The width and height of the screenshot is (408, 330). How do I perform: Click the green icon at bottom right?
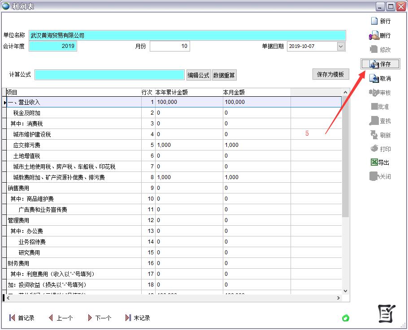tap(346, 318)
